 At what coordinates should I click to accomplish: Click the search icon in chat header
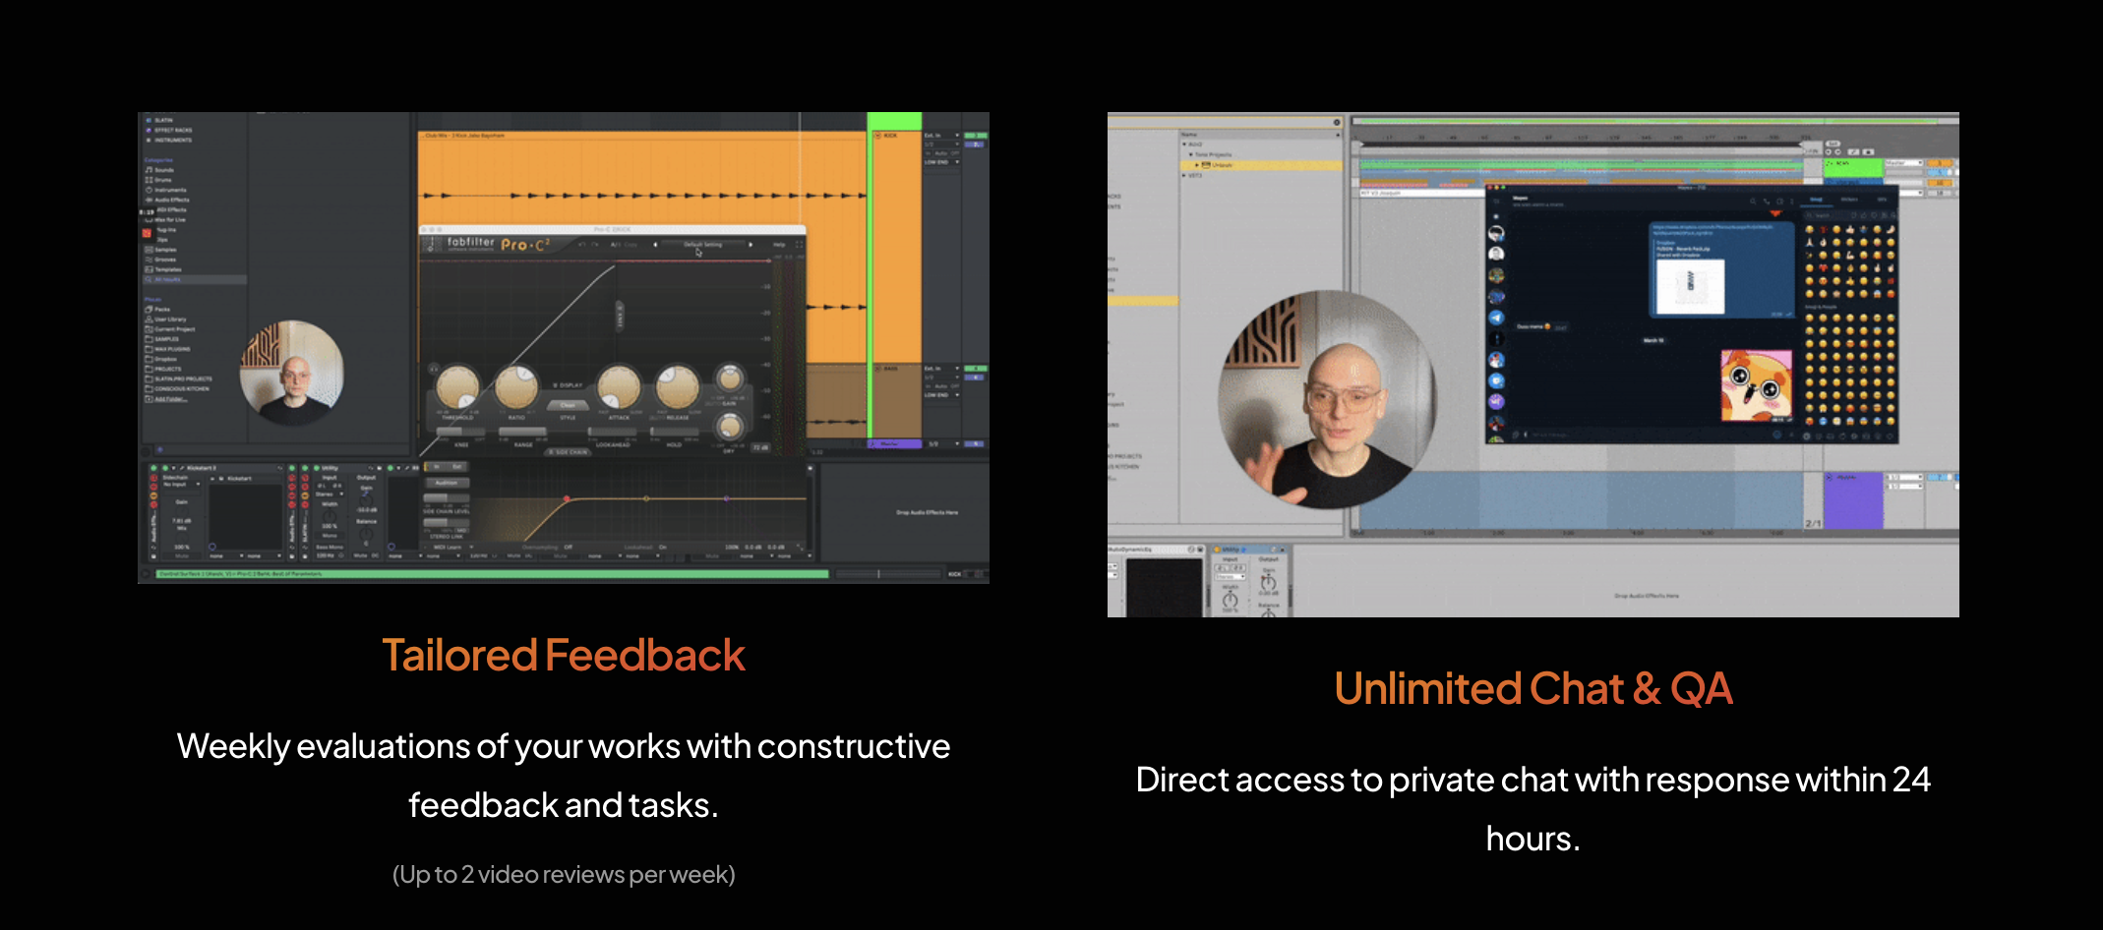click(1752, 201)
